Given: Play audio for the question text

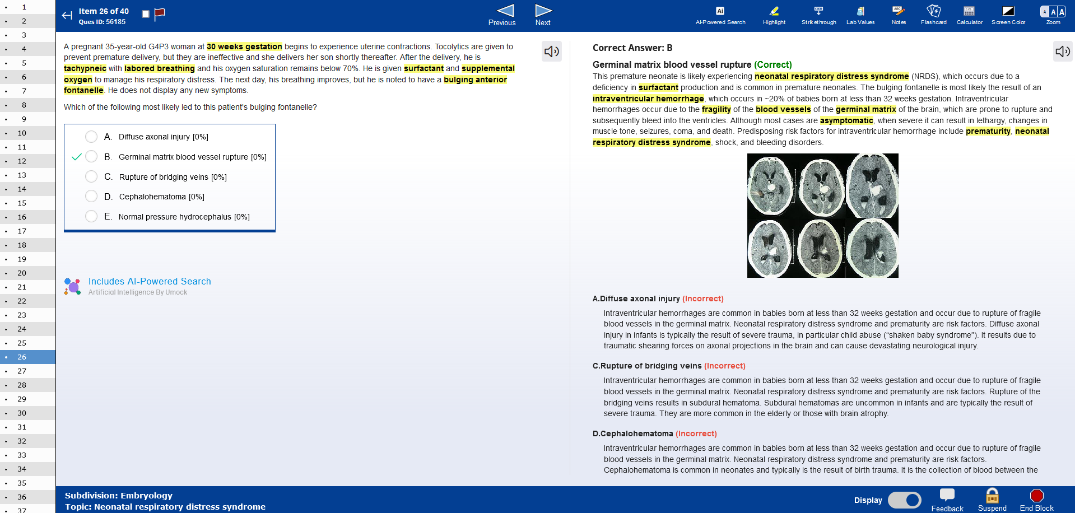Looking at the screenshot, I should 552,52.
